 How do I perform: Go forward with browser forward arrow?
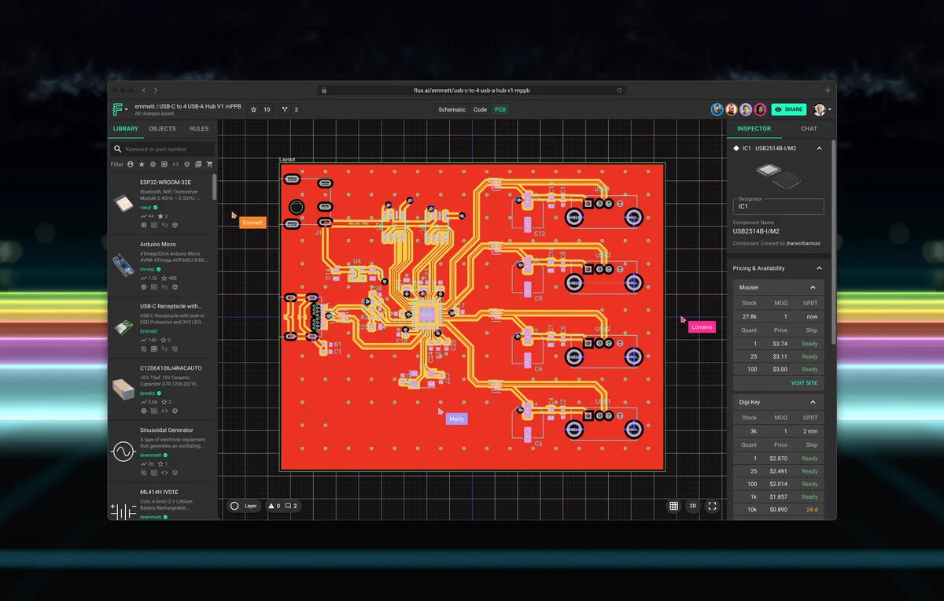(x=156, y=90)
